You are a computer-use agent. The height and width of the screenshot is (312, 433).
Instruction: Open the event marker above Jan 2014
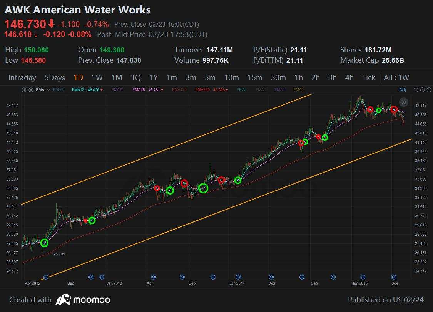[x=238, y=277]
